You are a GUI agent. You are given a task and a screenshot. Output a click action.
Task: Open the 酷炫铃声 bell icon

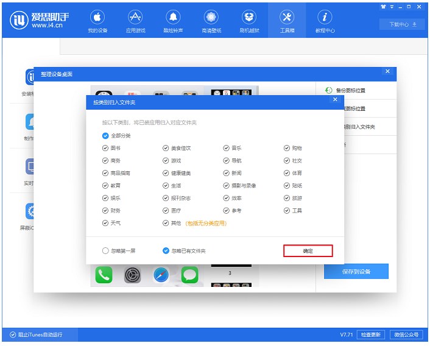173,17
